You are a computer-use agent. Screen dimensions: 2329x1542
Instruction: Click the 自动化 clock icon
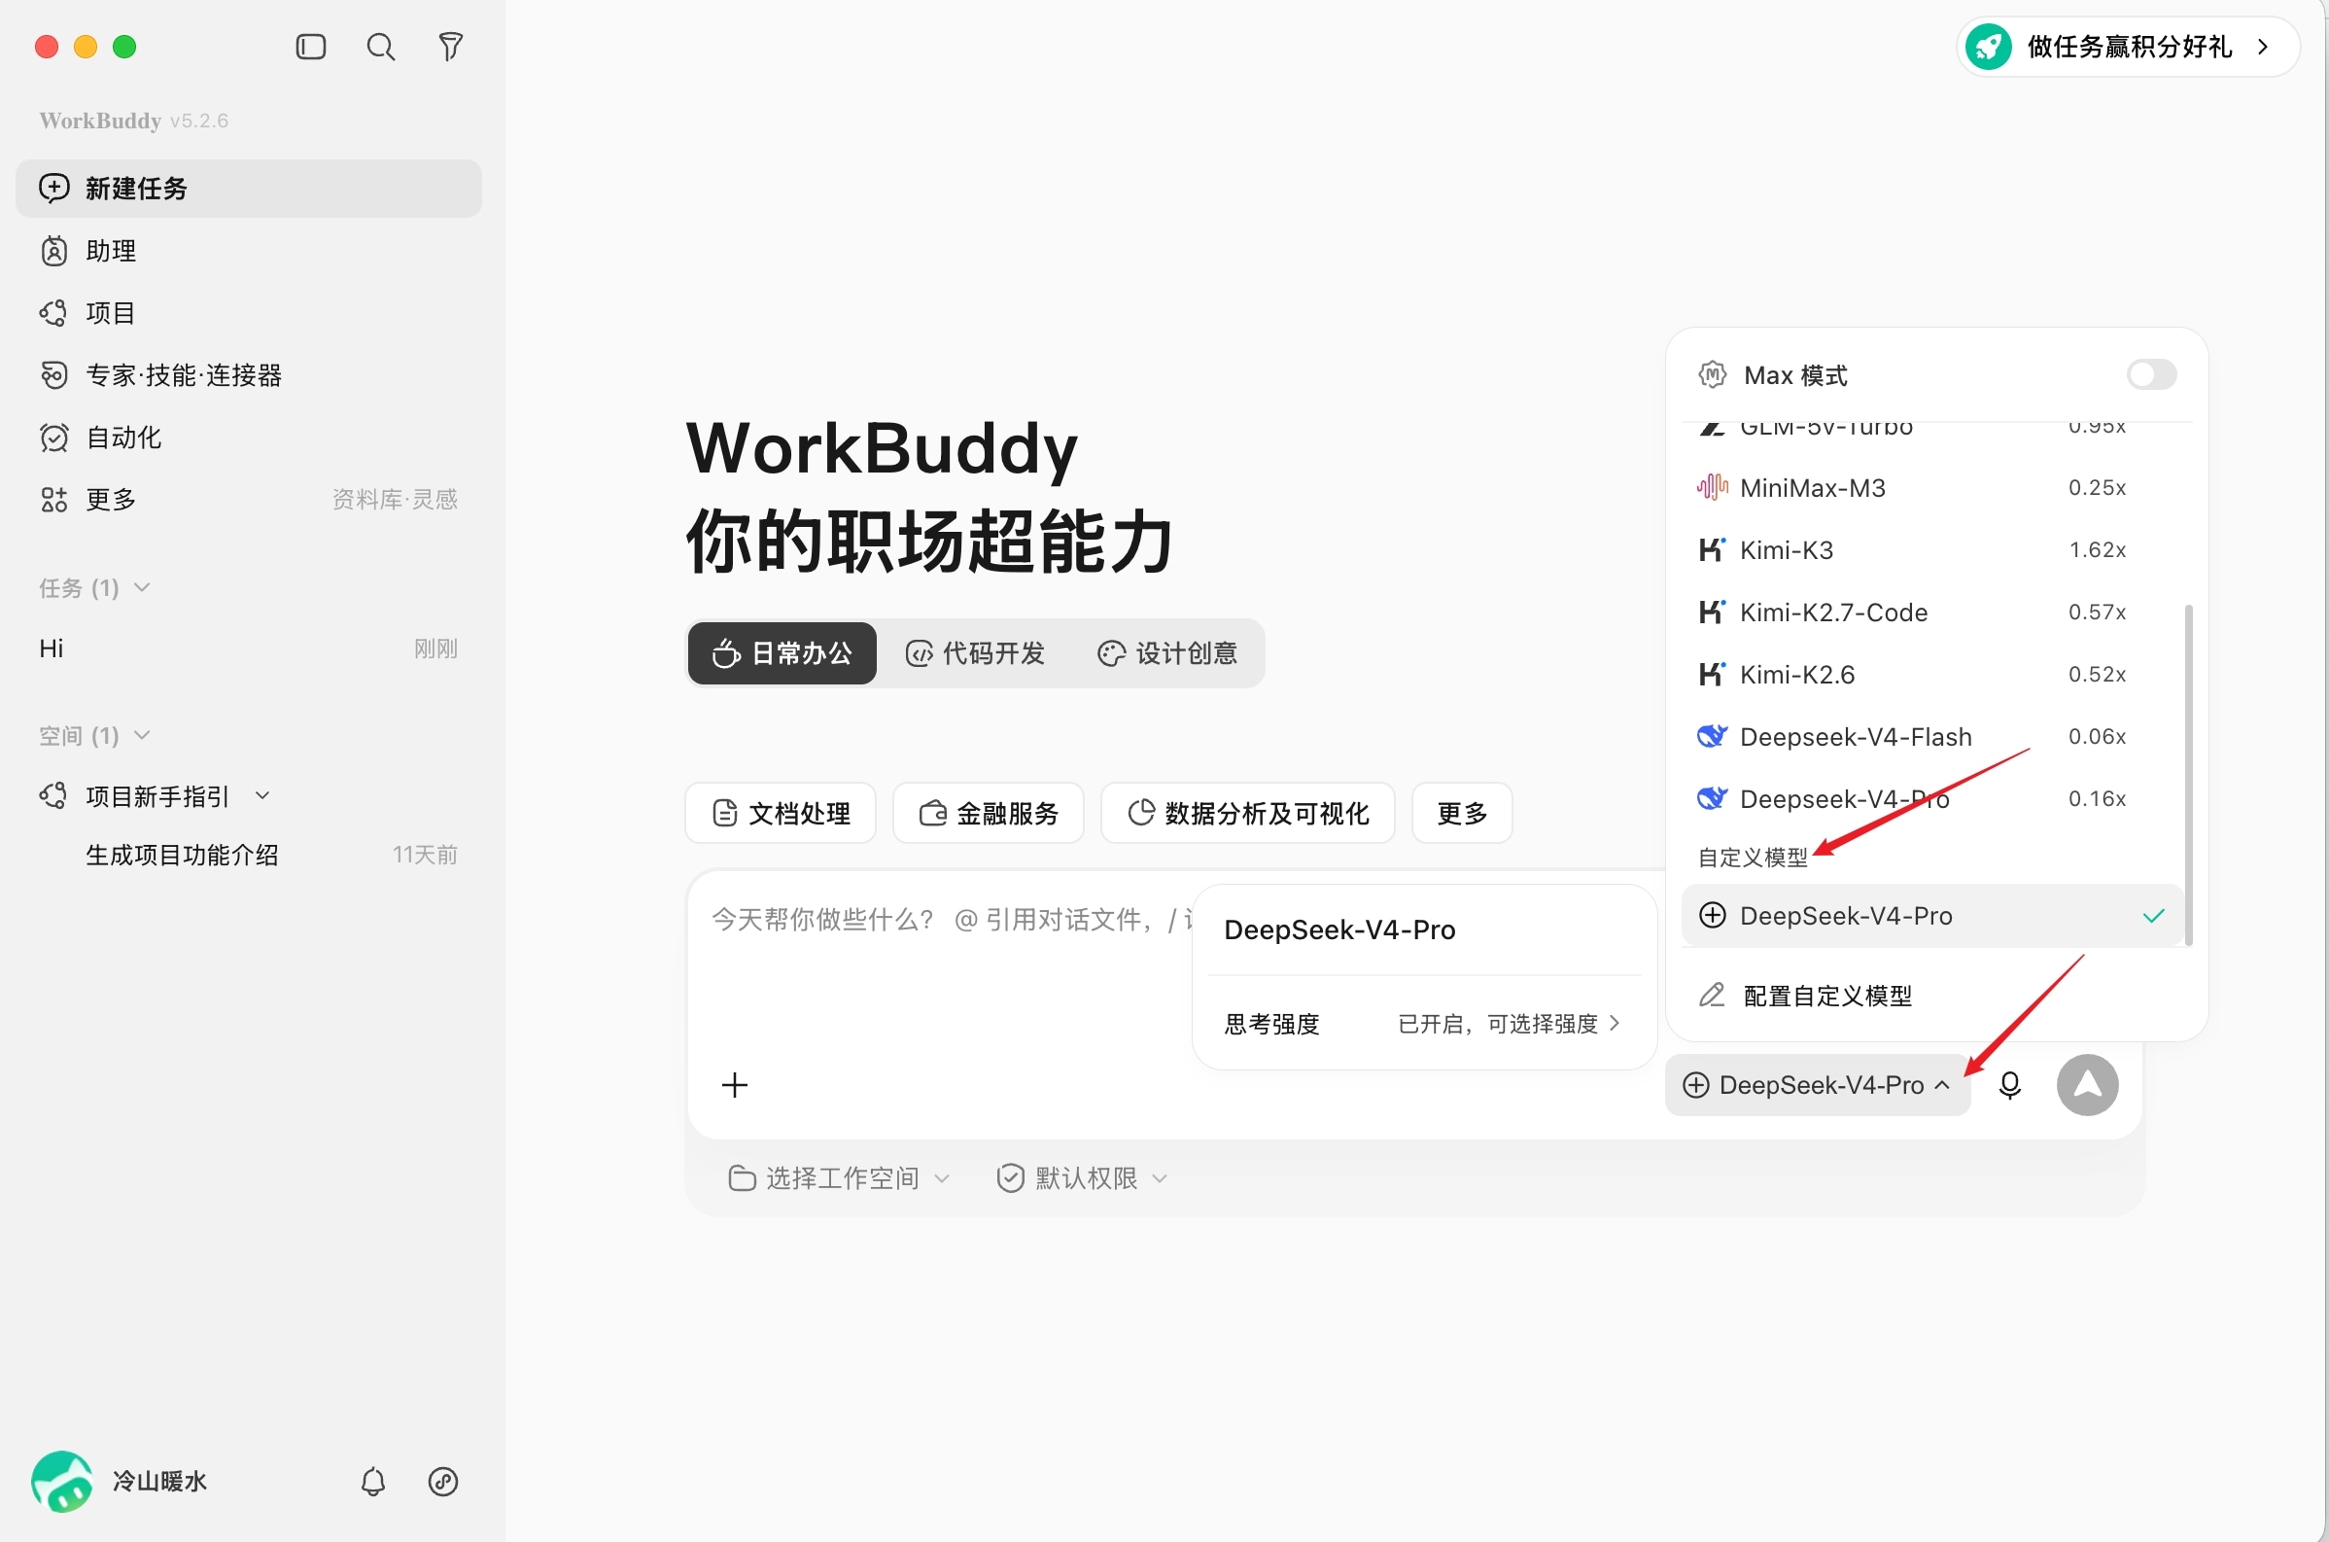54,437
